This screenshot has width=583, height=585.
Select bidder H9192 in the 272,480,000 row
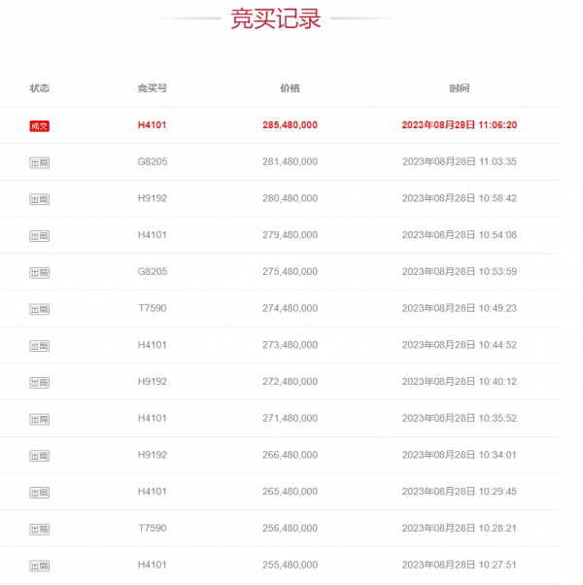[x=152, y=382]
